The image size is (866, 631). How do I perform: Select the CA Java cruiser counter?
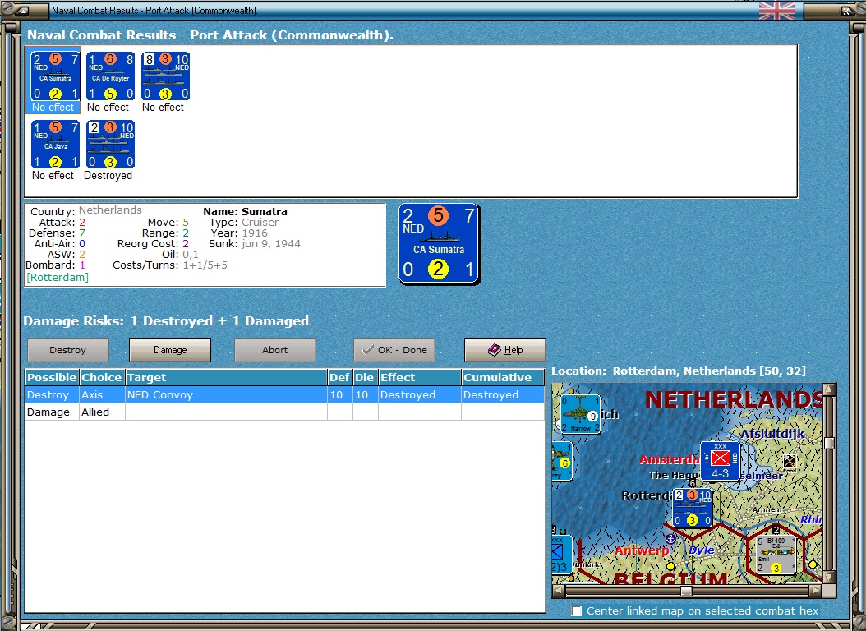tap(55, 144)
